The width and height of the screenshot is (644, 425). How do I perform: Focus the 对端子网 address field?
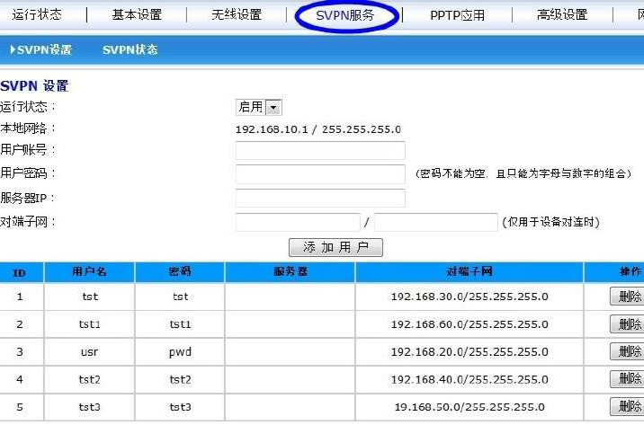(x=298, y=222)
